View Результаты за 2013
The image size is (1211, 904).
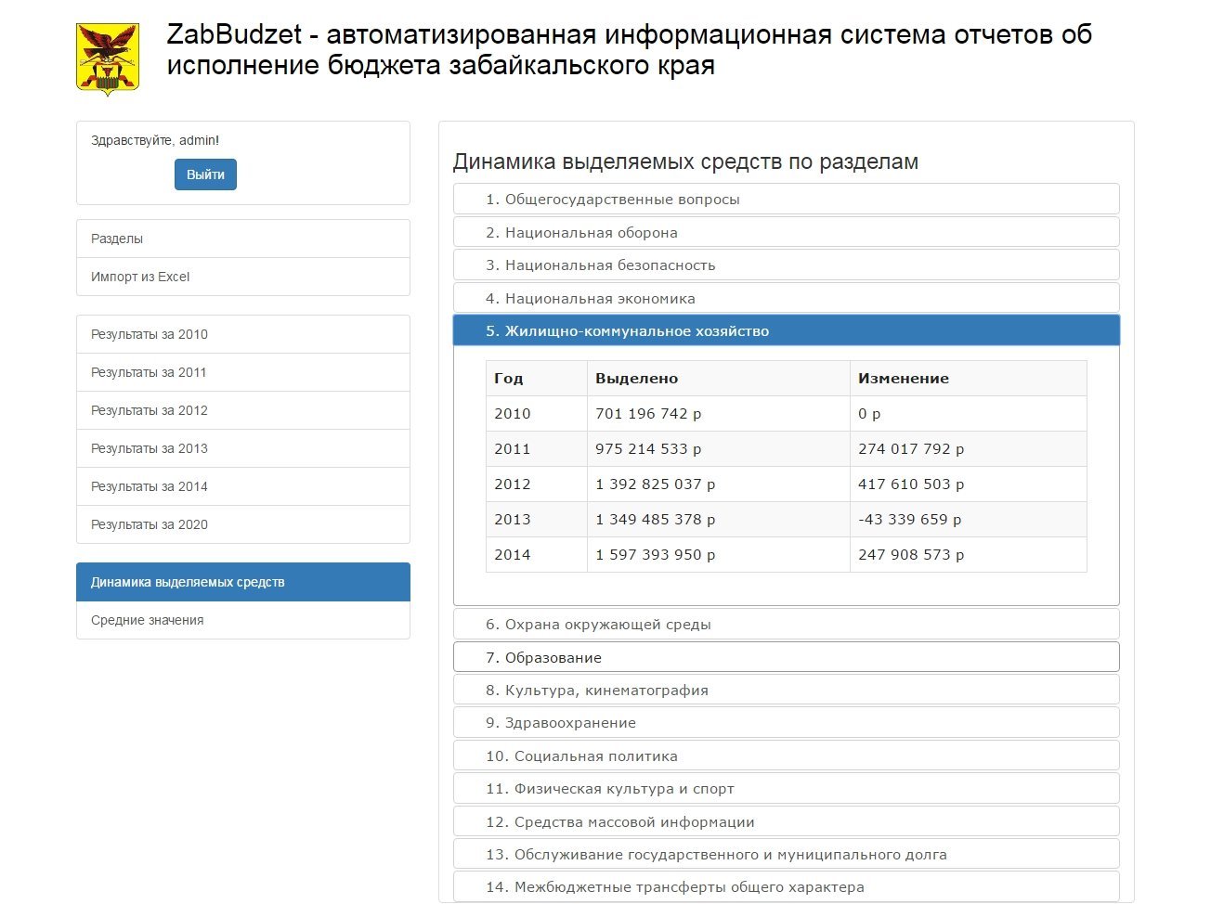click(243, 448)
